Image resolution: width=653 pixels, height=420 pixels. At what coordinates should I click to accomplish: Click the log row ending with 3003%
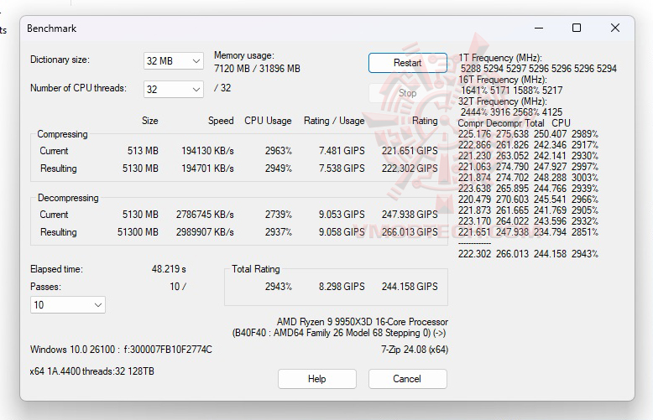pyautogui.click(x=528, y=178)
